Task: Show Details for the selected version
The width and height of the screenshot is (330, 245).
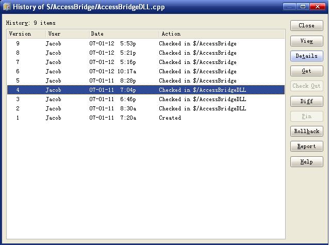Action: tap(306, 56)
